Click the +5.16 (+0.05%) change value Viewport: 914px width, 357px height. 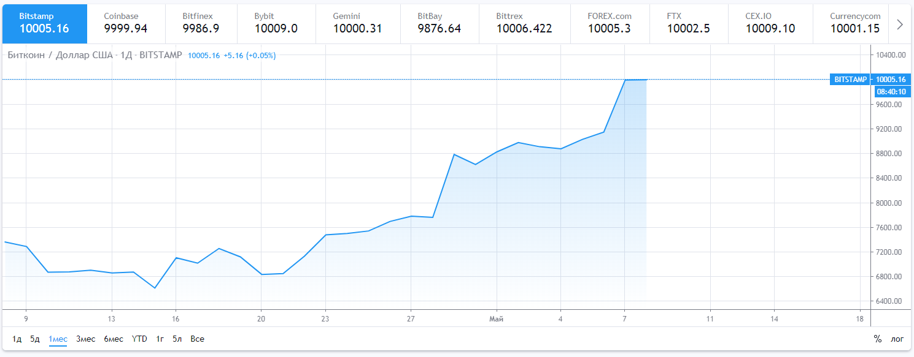[250, 55]
